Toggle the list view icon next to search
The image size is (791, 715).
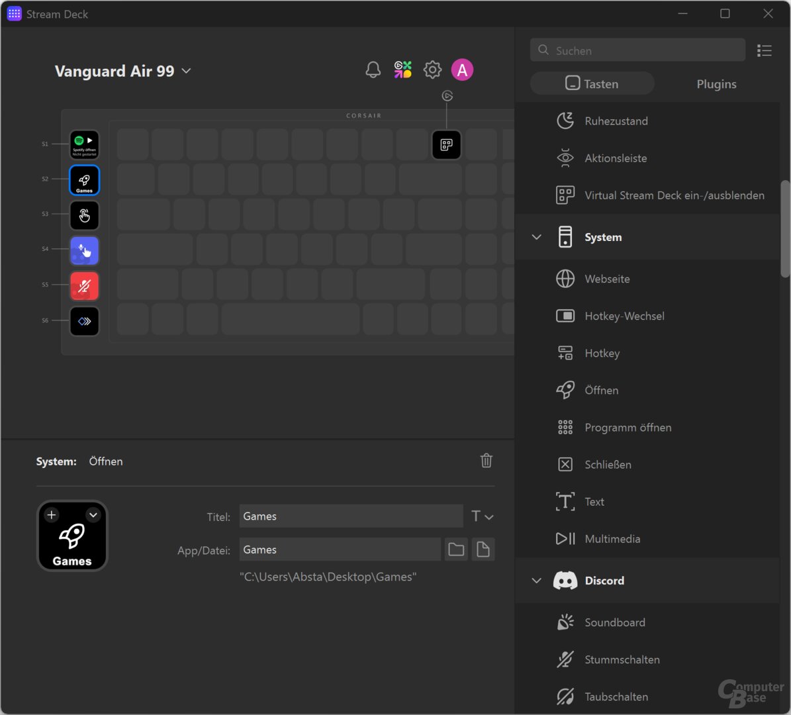pyautogui.click(x=765, y=51)
